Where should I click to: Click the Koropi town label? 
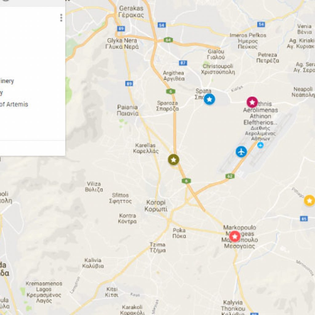coord(156,206)
